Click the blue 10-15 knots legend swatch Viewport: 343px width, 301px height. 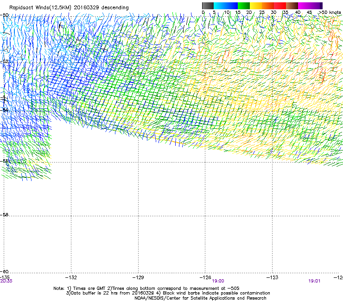pyautogui.click(x=232, y=6)
